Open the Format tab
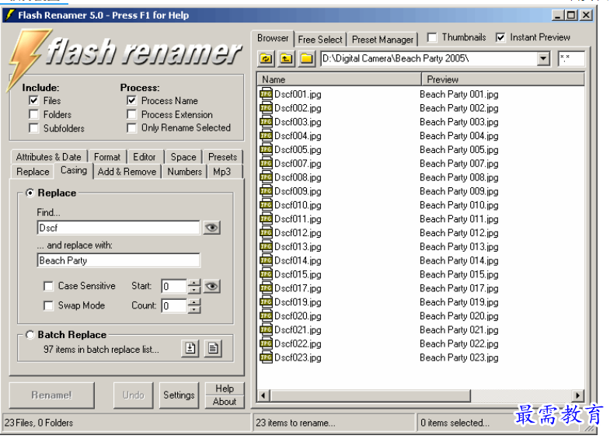Image resolution: width=610 pixels, height=439 pixels. pyautogui.click(x=107, y=157)
